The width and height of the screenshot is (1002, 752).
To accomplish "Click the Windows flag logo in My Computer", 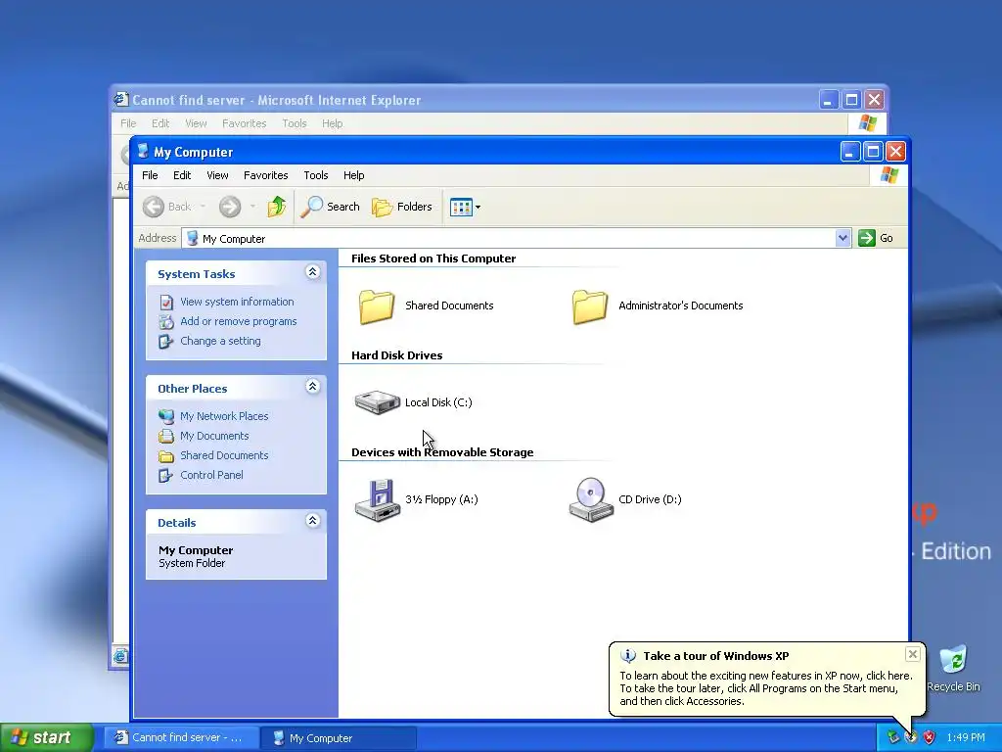I will 888,175.
